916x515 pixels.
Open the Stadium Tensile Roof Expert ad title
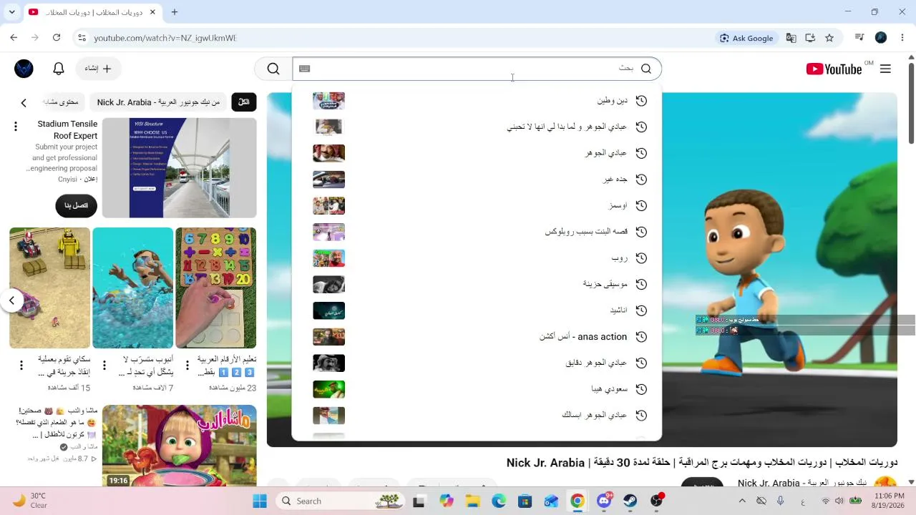[x=67, y=129]
